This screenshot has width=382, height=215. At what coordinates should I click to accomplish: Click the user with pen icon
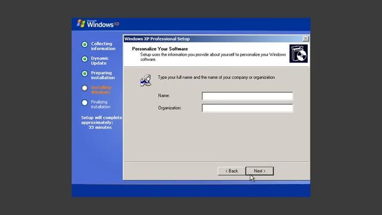click(146, 81)
